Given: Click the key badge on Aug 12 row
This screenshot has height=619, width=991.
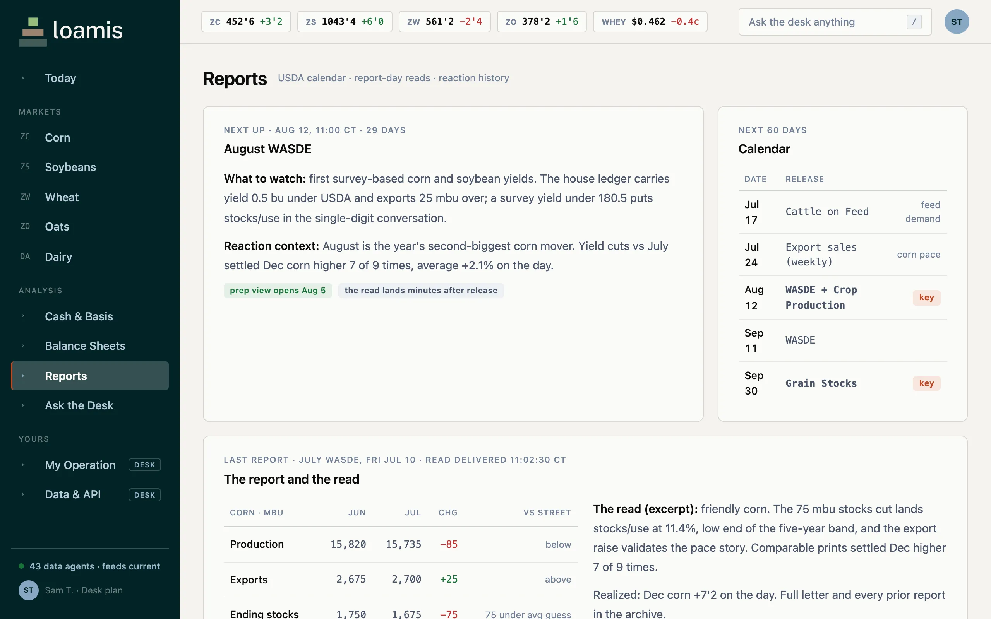Looking at the screenshot, I should 926,298.
